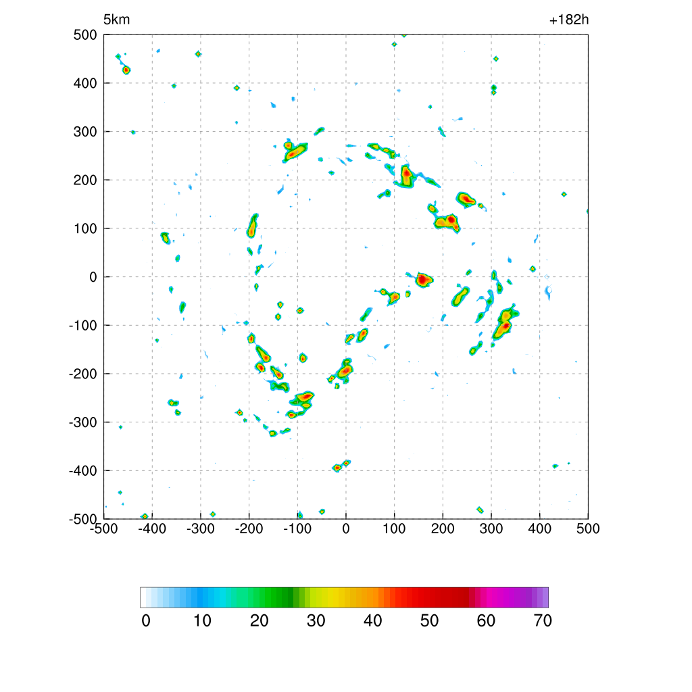Select the y-axis tick label 0

[x=93, y=277]
